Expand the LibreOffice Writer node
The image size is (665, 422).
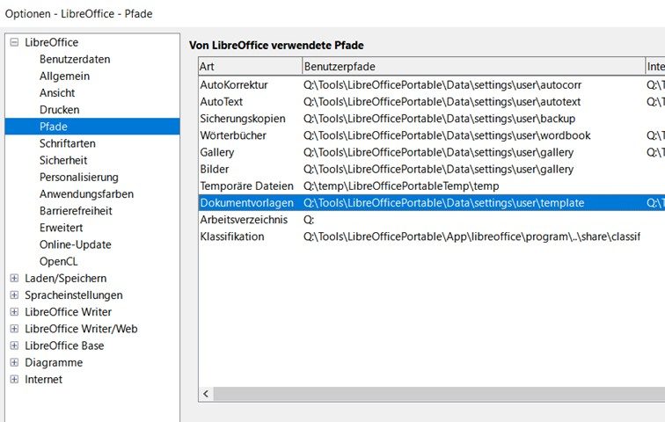14,312
